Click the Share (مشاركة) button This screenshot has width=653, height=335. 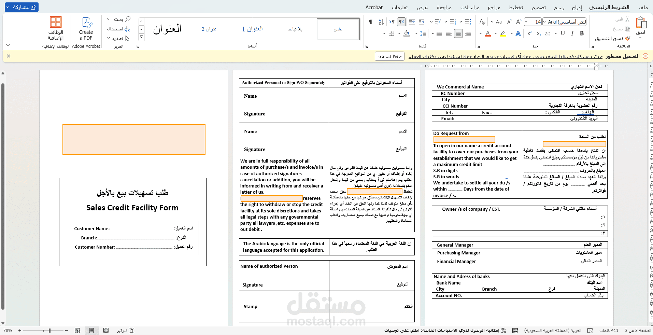coord(22,7)
